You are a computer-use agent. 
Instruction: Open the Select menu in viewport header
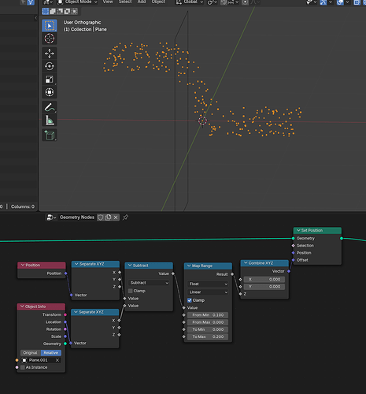click(x=125, y=2)
